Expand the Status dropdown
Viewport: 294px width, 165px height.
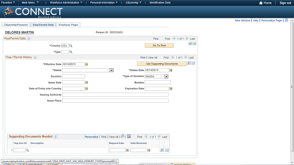point(111,70)
